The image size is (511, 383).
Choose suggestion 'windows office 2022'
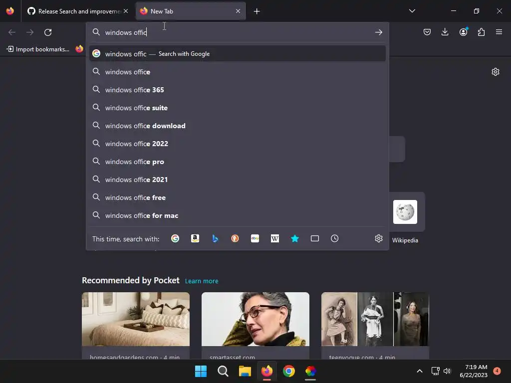click(x=237, y=144)
